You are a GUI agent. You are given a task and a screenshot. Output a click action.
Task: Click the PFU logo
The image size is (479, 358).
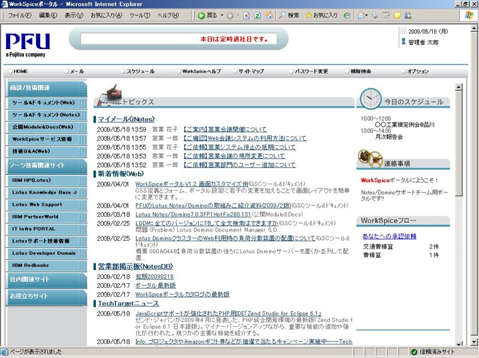pos(28,45)
